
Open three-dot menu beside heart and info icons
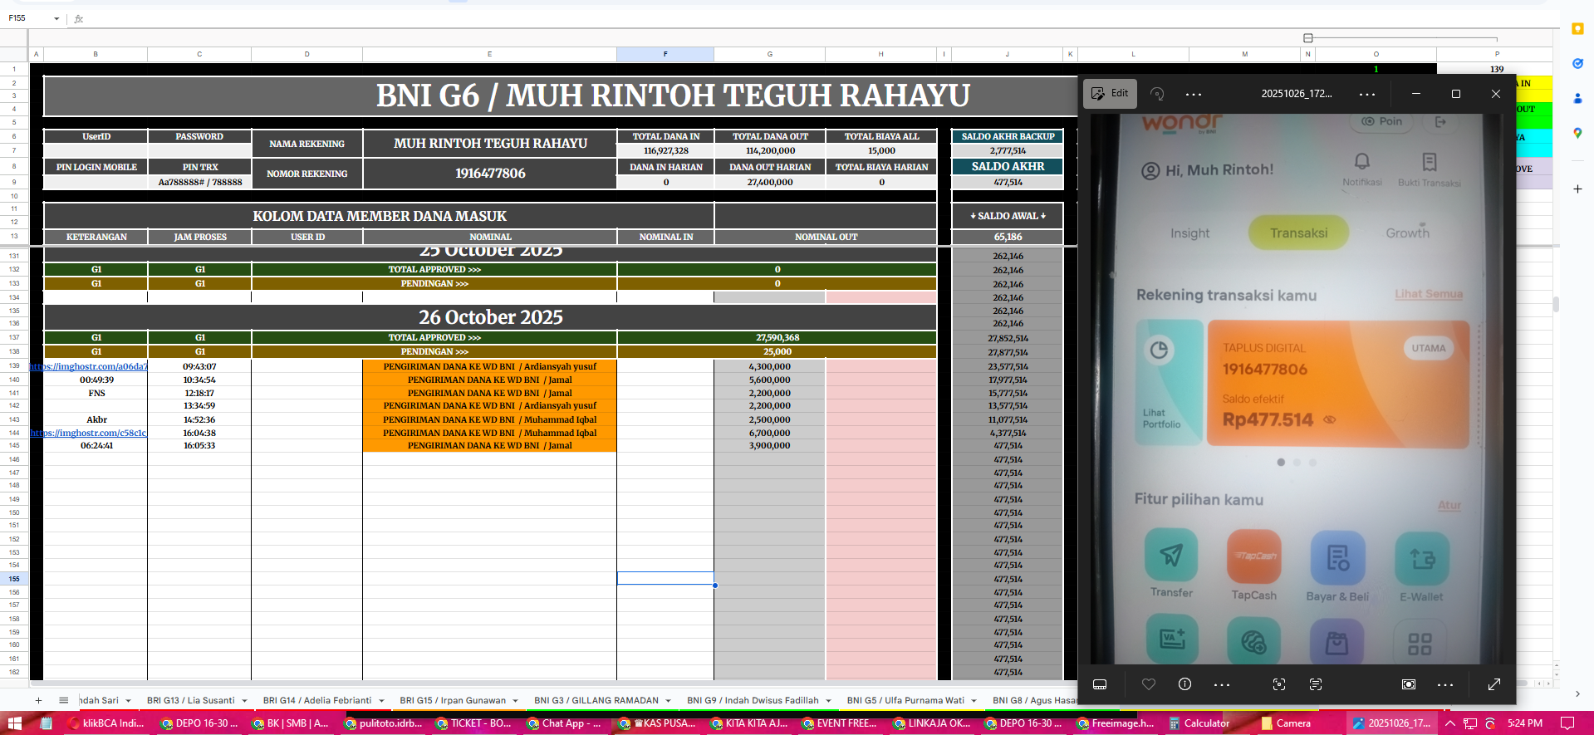[x=1221, y=684]
